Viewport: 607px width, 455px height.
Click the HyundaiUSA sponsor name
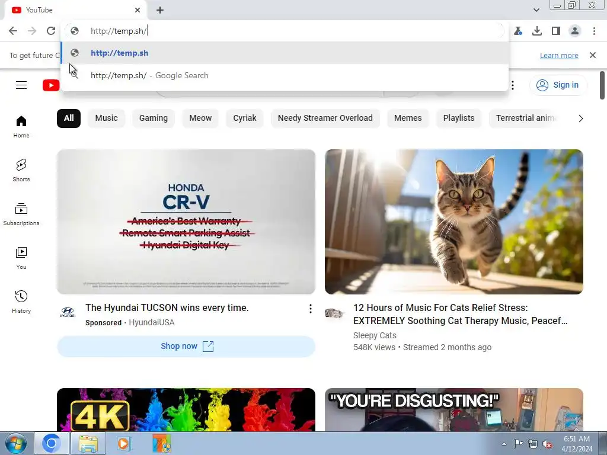point(151,322)
